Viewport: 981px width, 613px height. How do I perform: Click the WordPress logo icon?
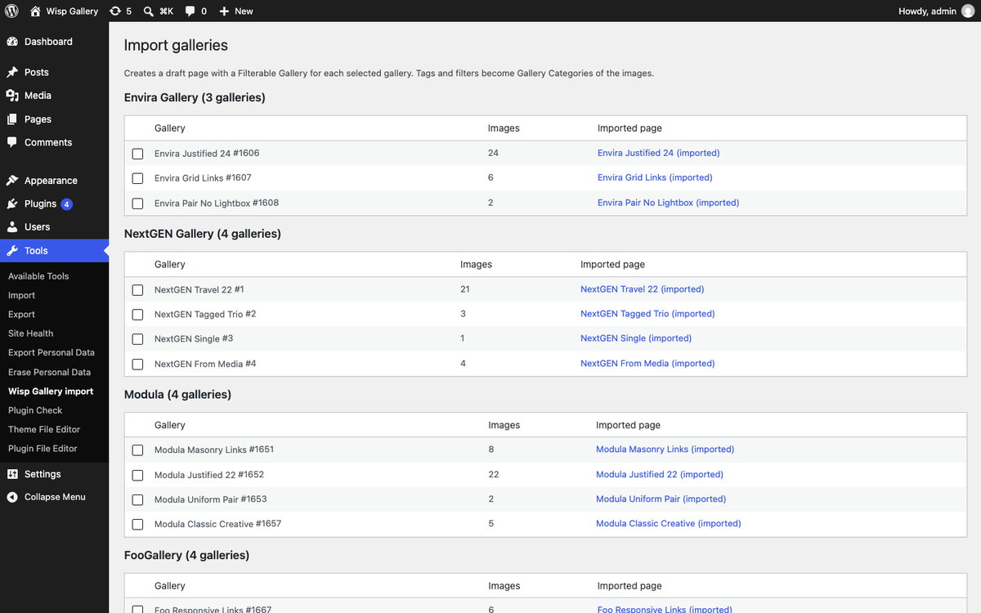(x=12, y=11)
